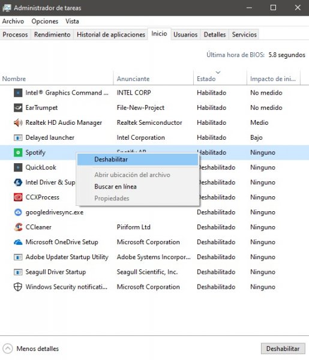
Task: Switch to the Detalles tab
Action: [215, 34]
